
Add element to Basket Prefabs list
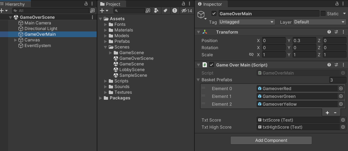[x=327, y=113]
